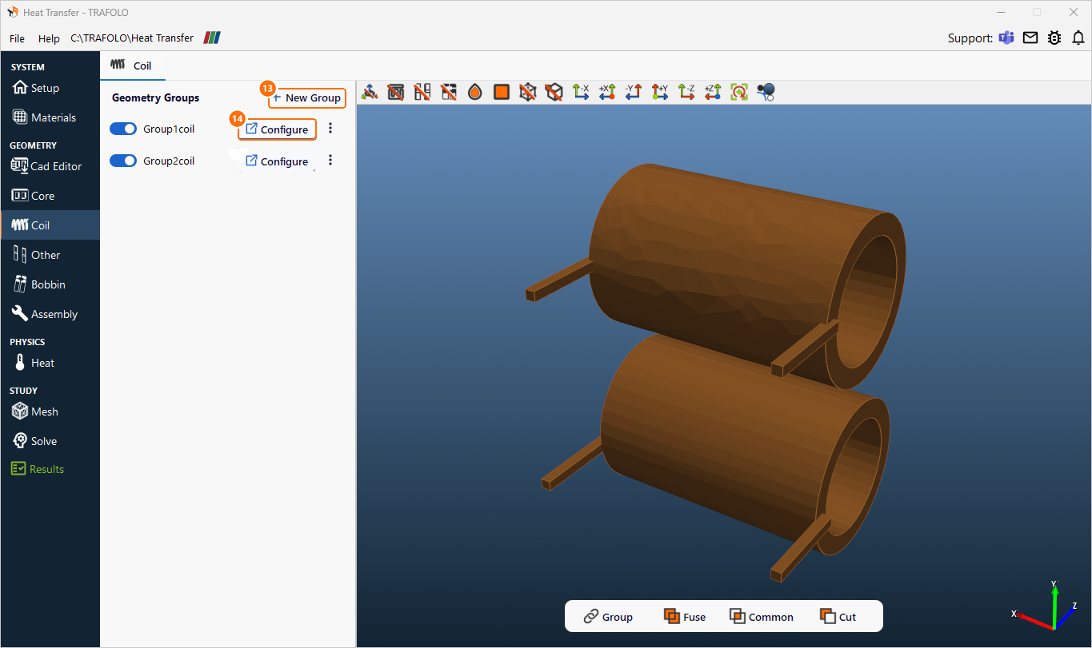Open the Help menu
The height and width of the screenshot is (648, 1092).
[49, 38]
